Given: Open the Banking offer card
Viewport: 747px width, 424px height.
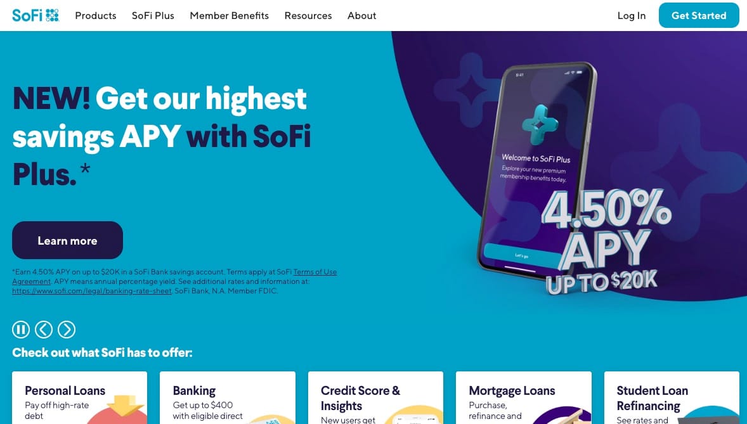Looking at the screenshot, I should pyautogui.click(x=227, y=398).
